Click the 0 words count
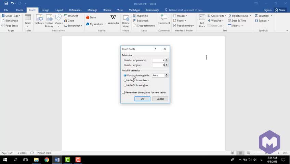290x164 pixels. pyautogui.click(x=22, y=153)
